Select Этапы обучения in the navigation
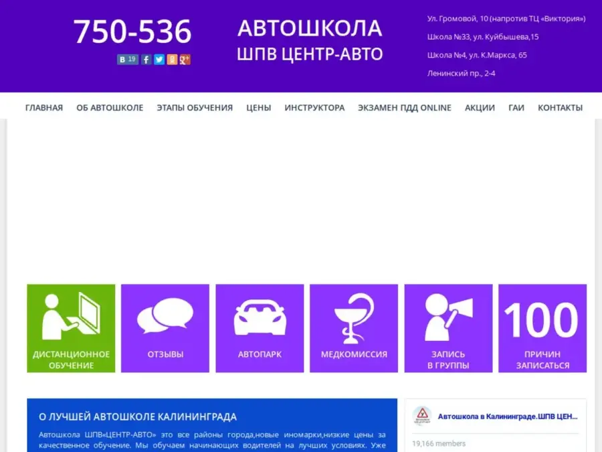The image size is (602, 452). 195,108
